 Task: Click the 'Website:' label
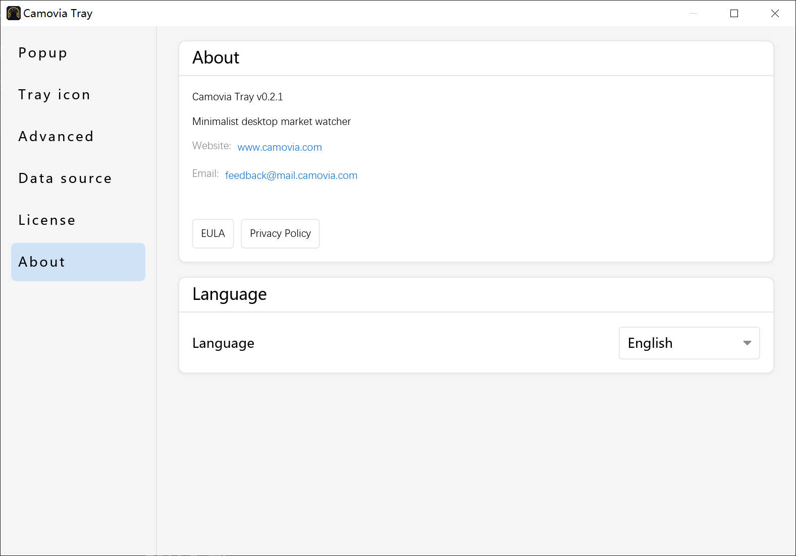pyautogui.click(x=211, y=146)
